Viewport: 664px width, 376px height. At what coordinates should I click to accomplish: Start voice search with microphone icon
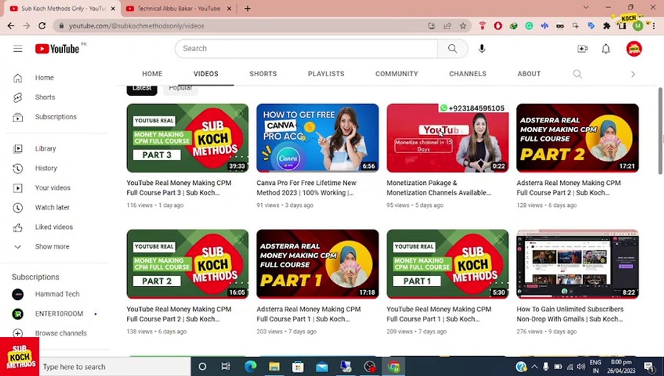click(481, 49)
